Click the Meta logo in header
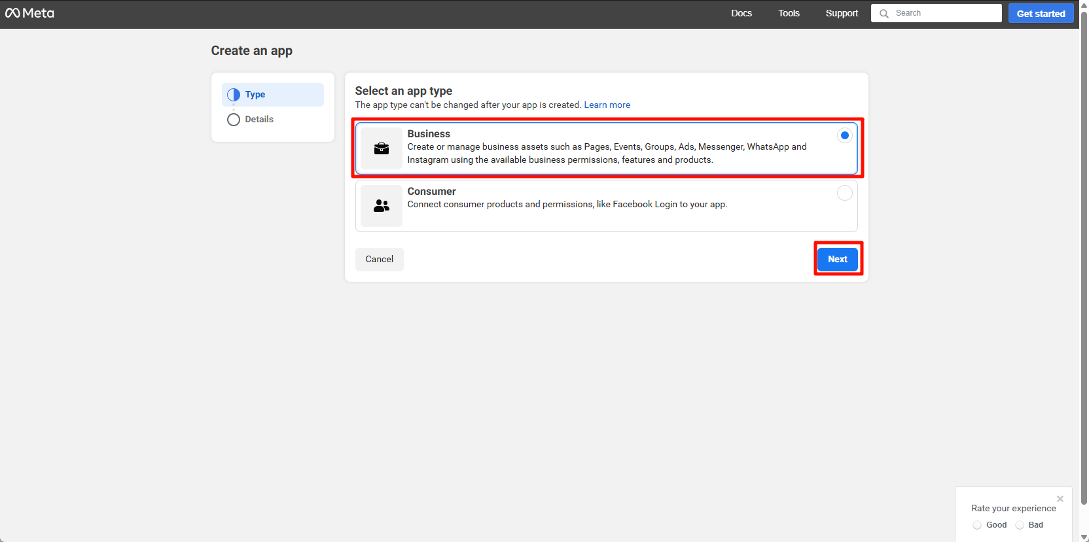 click(29, 13)
